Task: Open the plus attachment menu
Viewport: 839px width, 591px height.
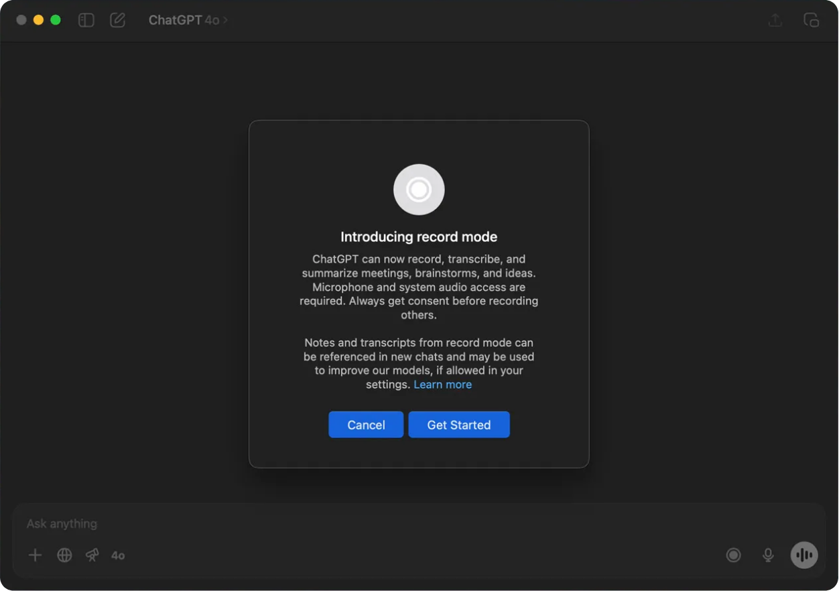Action: point(35,555)
